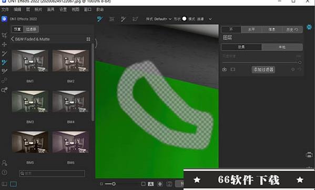
Task: Click the export/save preset icon in layer panel
Action: coord(225,69)
